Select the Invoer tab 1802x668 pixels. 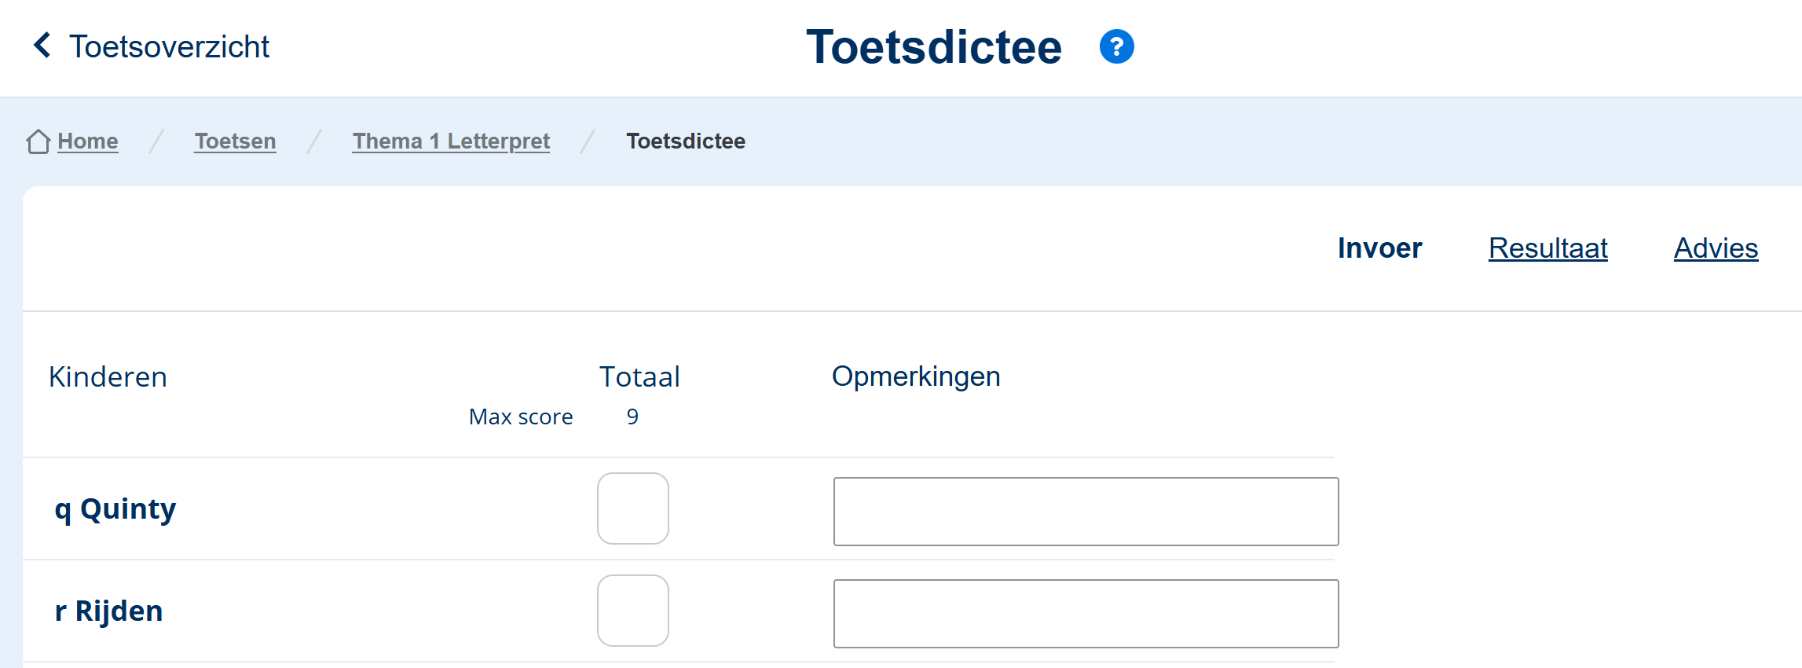1379,248
